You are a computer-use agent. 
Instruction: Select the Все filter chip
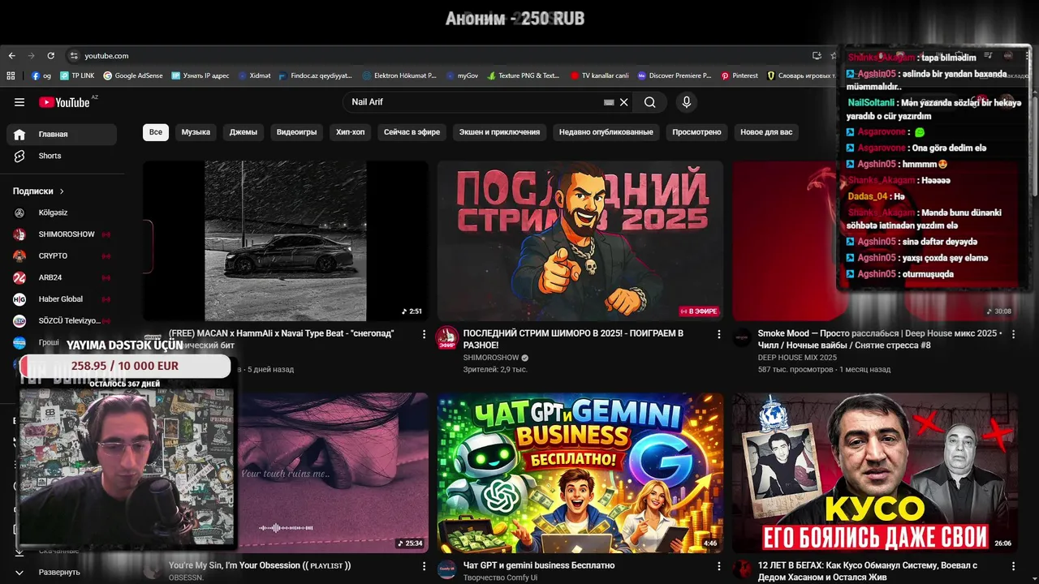pos(156,132)
